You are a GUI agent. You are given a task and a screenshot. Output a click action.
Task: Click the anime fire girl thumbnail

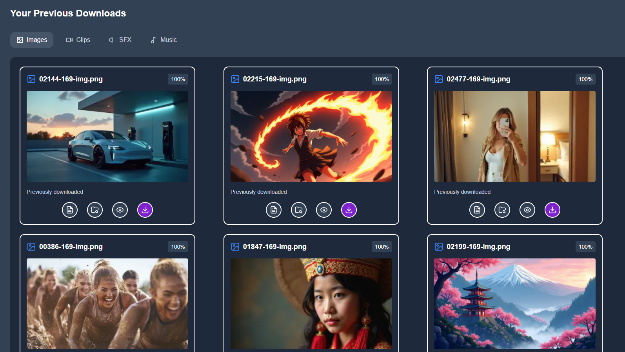(311, 136)
